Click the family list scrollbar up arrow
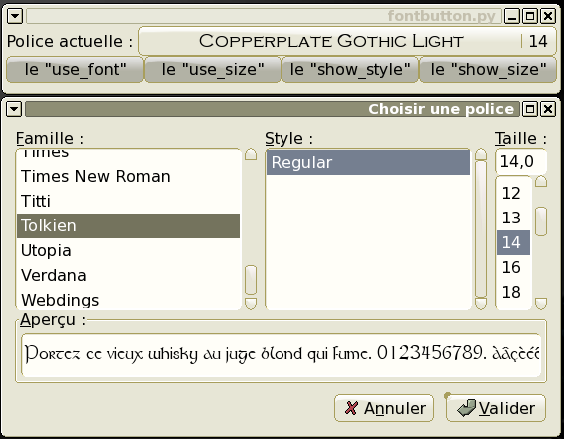The height and width of the screenshot is (439, 564). 251,154
